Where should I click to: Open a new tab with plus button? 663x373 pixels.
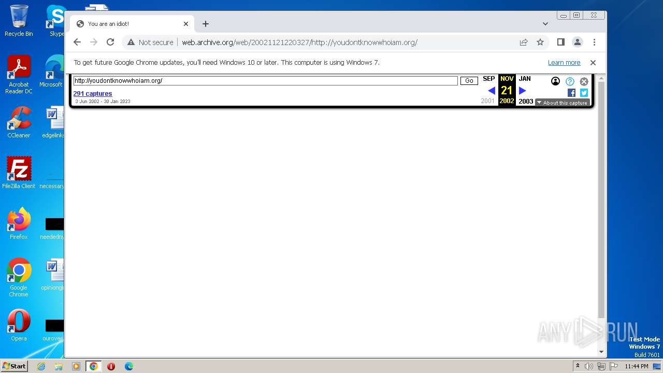pyautogui.click(x=206, y=24)
